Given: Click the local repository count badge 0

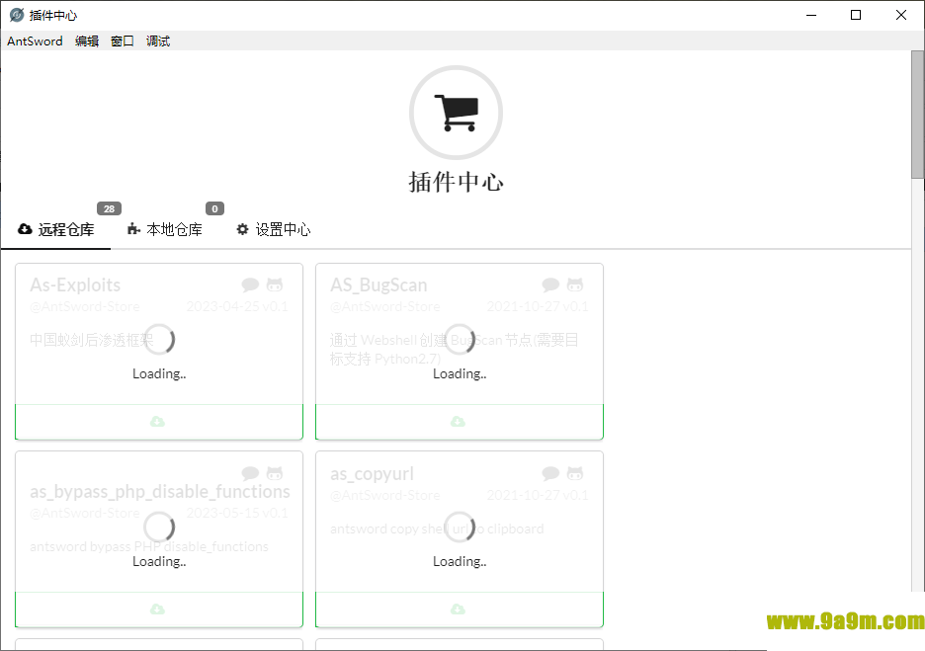Looking at the screenshot, I should (214, 208).
